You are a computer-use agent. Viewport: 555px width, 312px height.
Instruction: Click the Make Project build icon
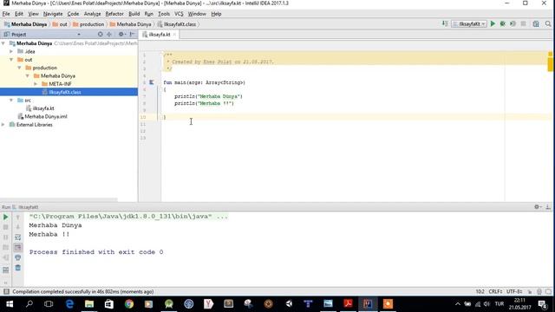click(445, 23)
